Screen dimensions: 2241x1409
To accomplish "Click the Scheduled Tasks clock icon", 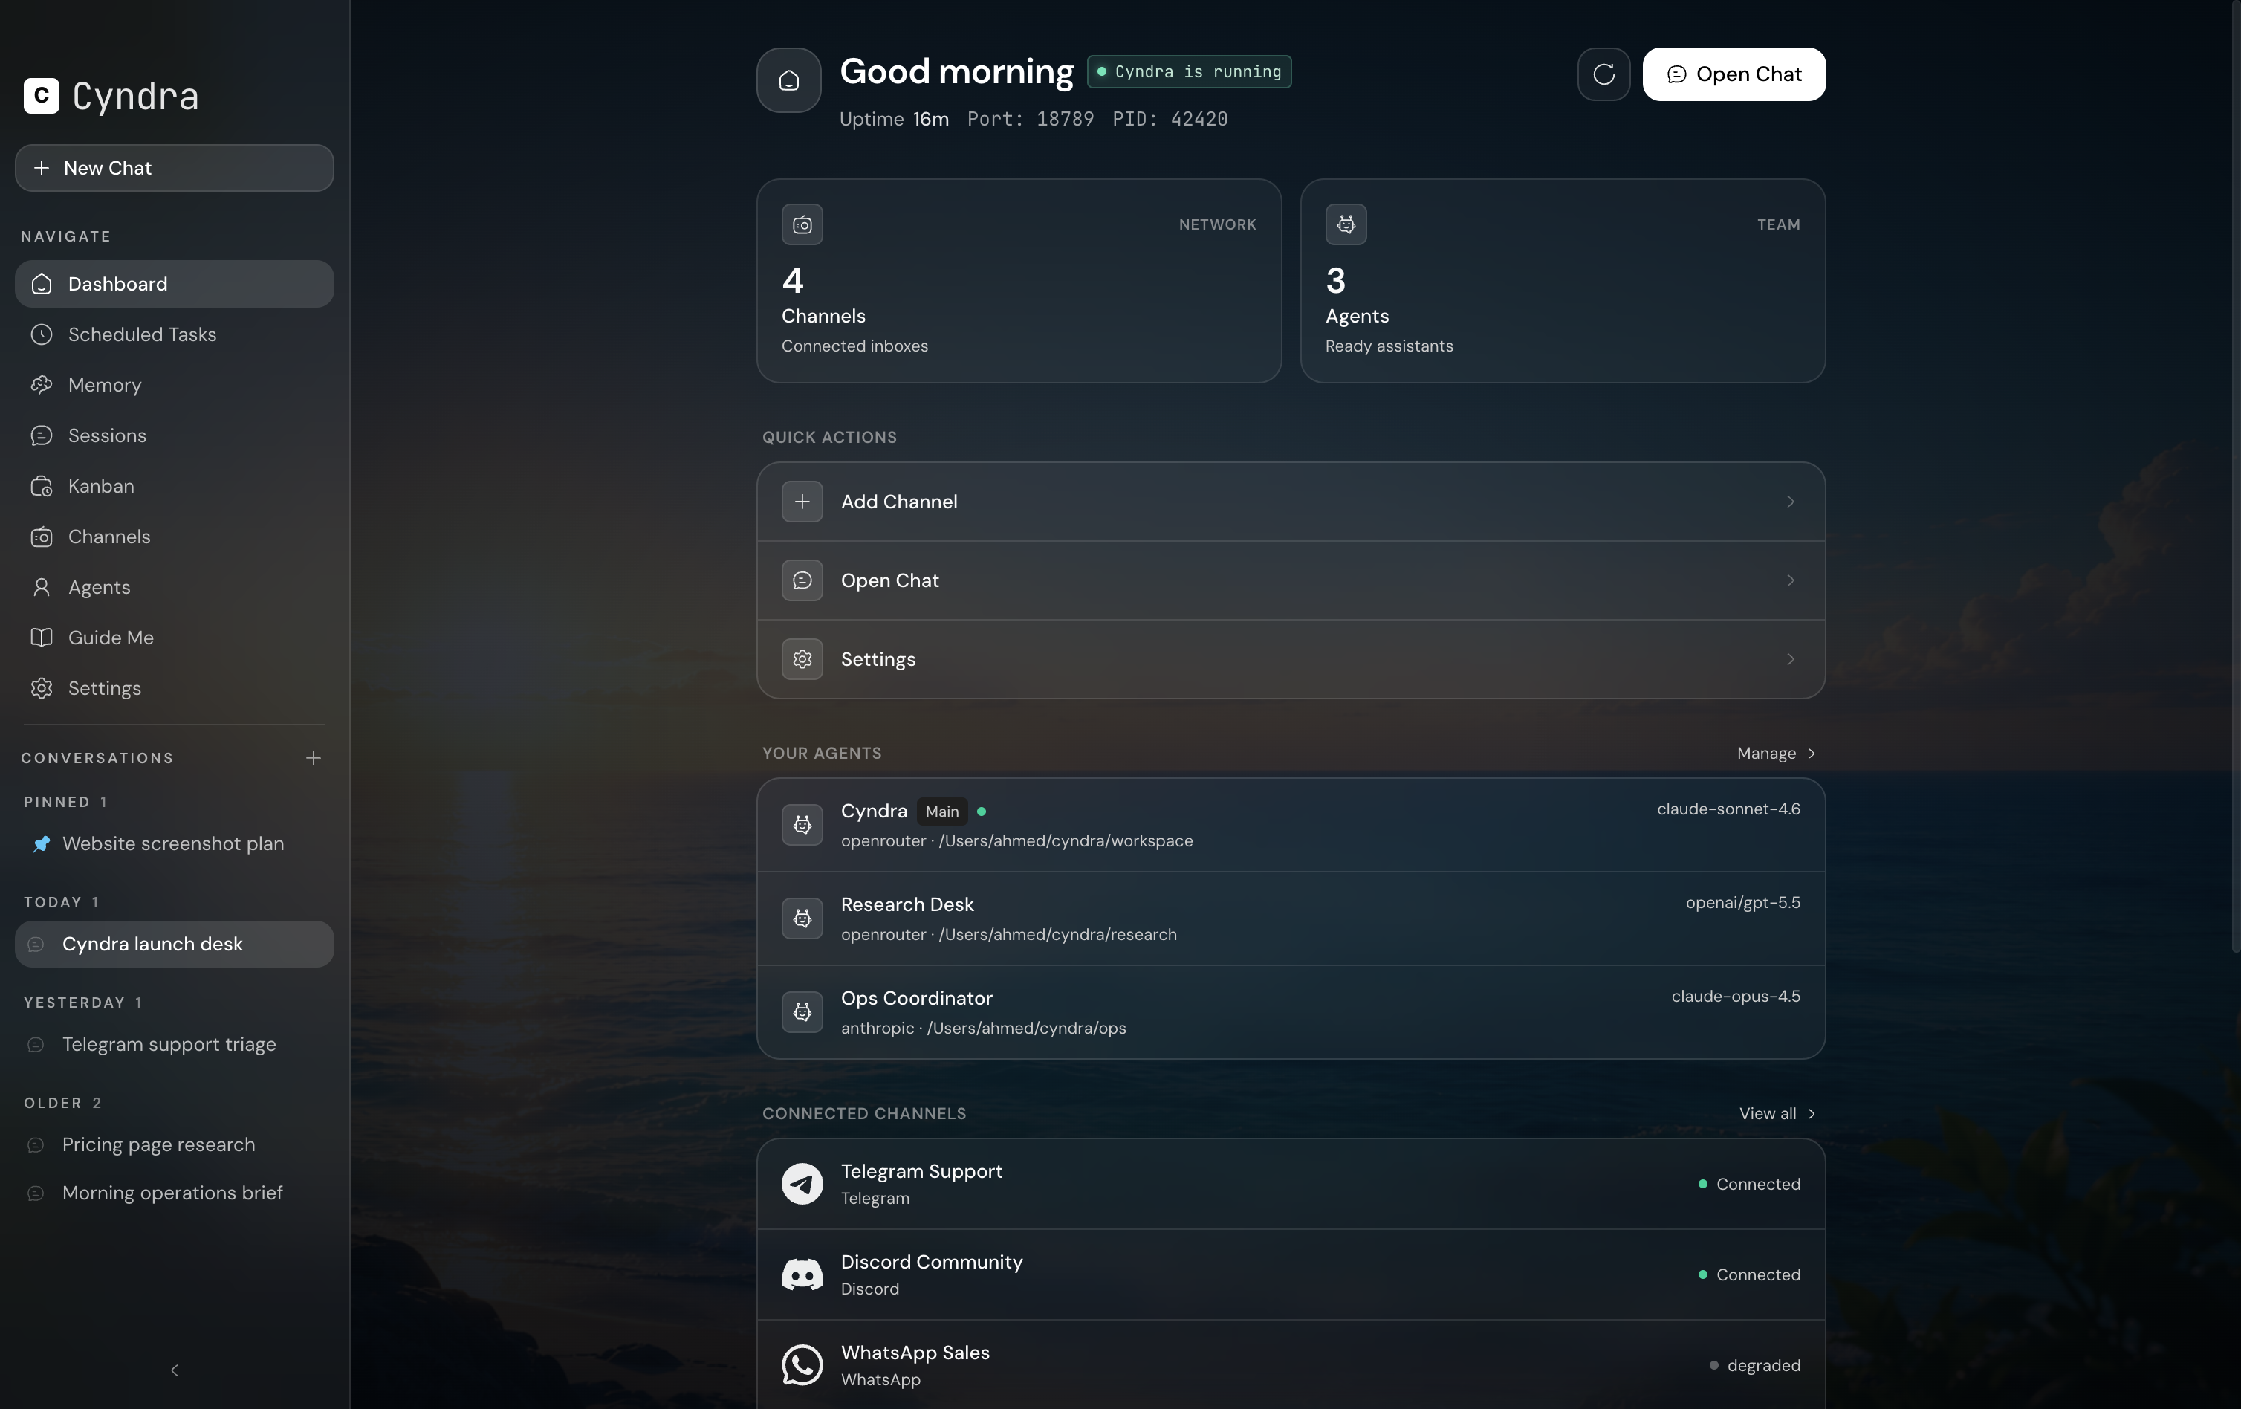I will (41, 334).
